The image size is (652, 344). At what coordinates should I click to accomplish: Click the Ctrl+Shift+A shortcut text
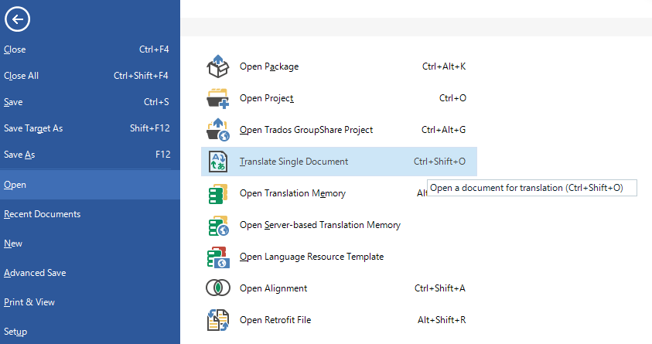tap(440, 288)
